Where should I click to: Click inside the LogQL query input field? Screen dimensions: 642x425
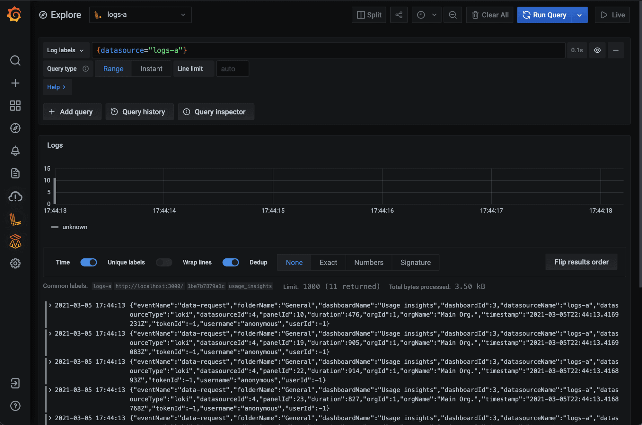pyautogui.click(x=289, y=50)
